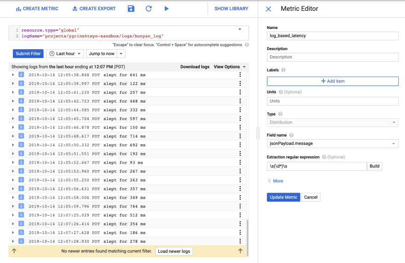Open menu for 'slept for 93 ms' entry

tap(240, 162)
